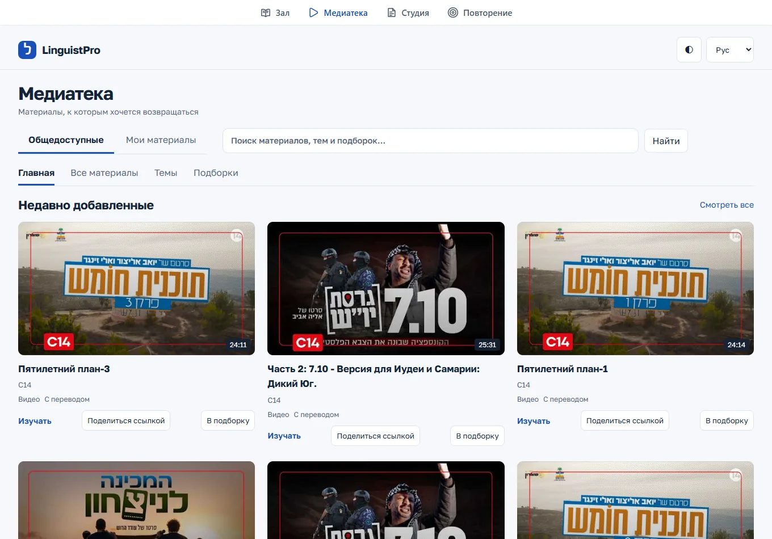Image resolution: width=772 pixels, height=539 pixels.
Task: Add Пятилетний план-1 to a collection
Action: click(x=727, y=420)
